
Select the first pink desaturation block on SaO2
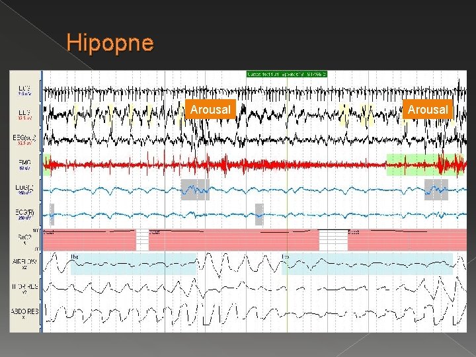[89, 240]
